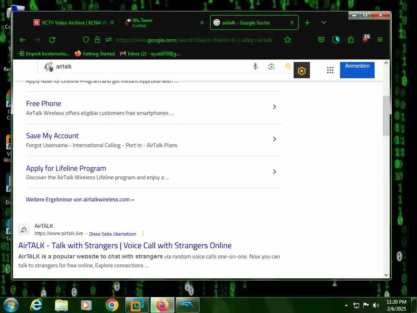The image size is (417, 313).
Task: Open the volume speaker tray icon
Action: [x=376, y=305]
